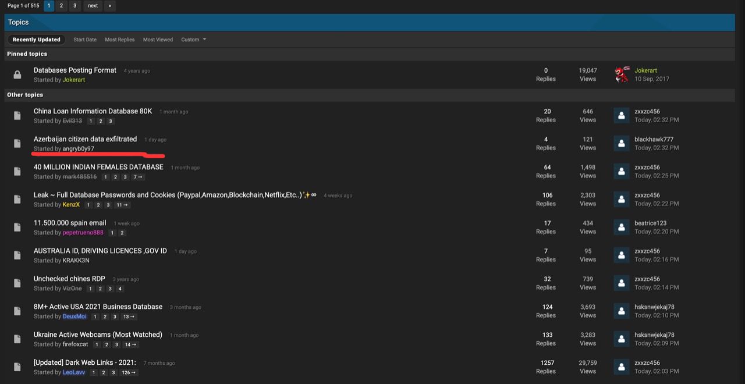Click the avatar icon next to hsksnwjekaj78 at 02:10 PM
This screenshot has height=384, width=745.
[x=622, y=311]
